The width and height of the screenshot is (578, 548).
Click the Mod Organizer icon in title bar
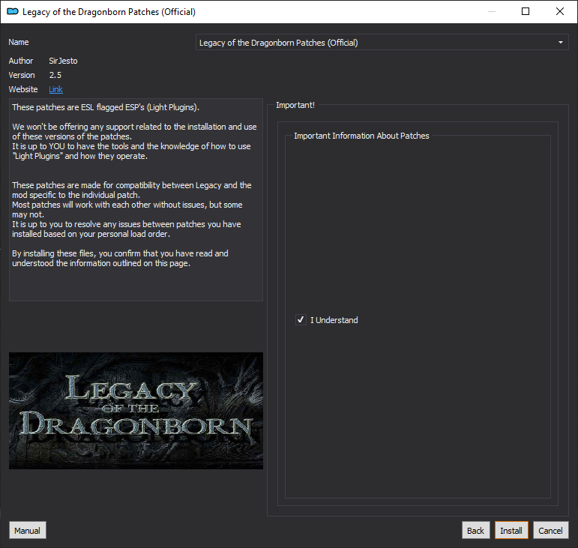(x=13, y=11)
